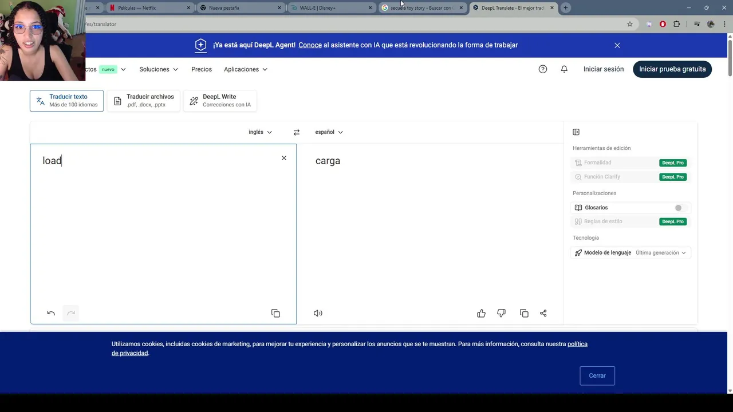Collapse the editing tools side panel
The width and height of the screenshot is (733, 412).
click(576, 132)
